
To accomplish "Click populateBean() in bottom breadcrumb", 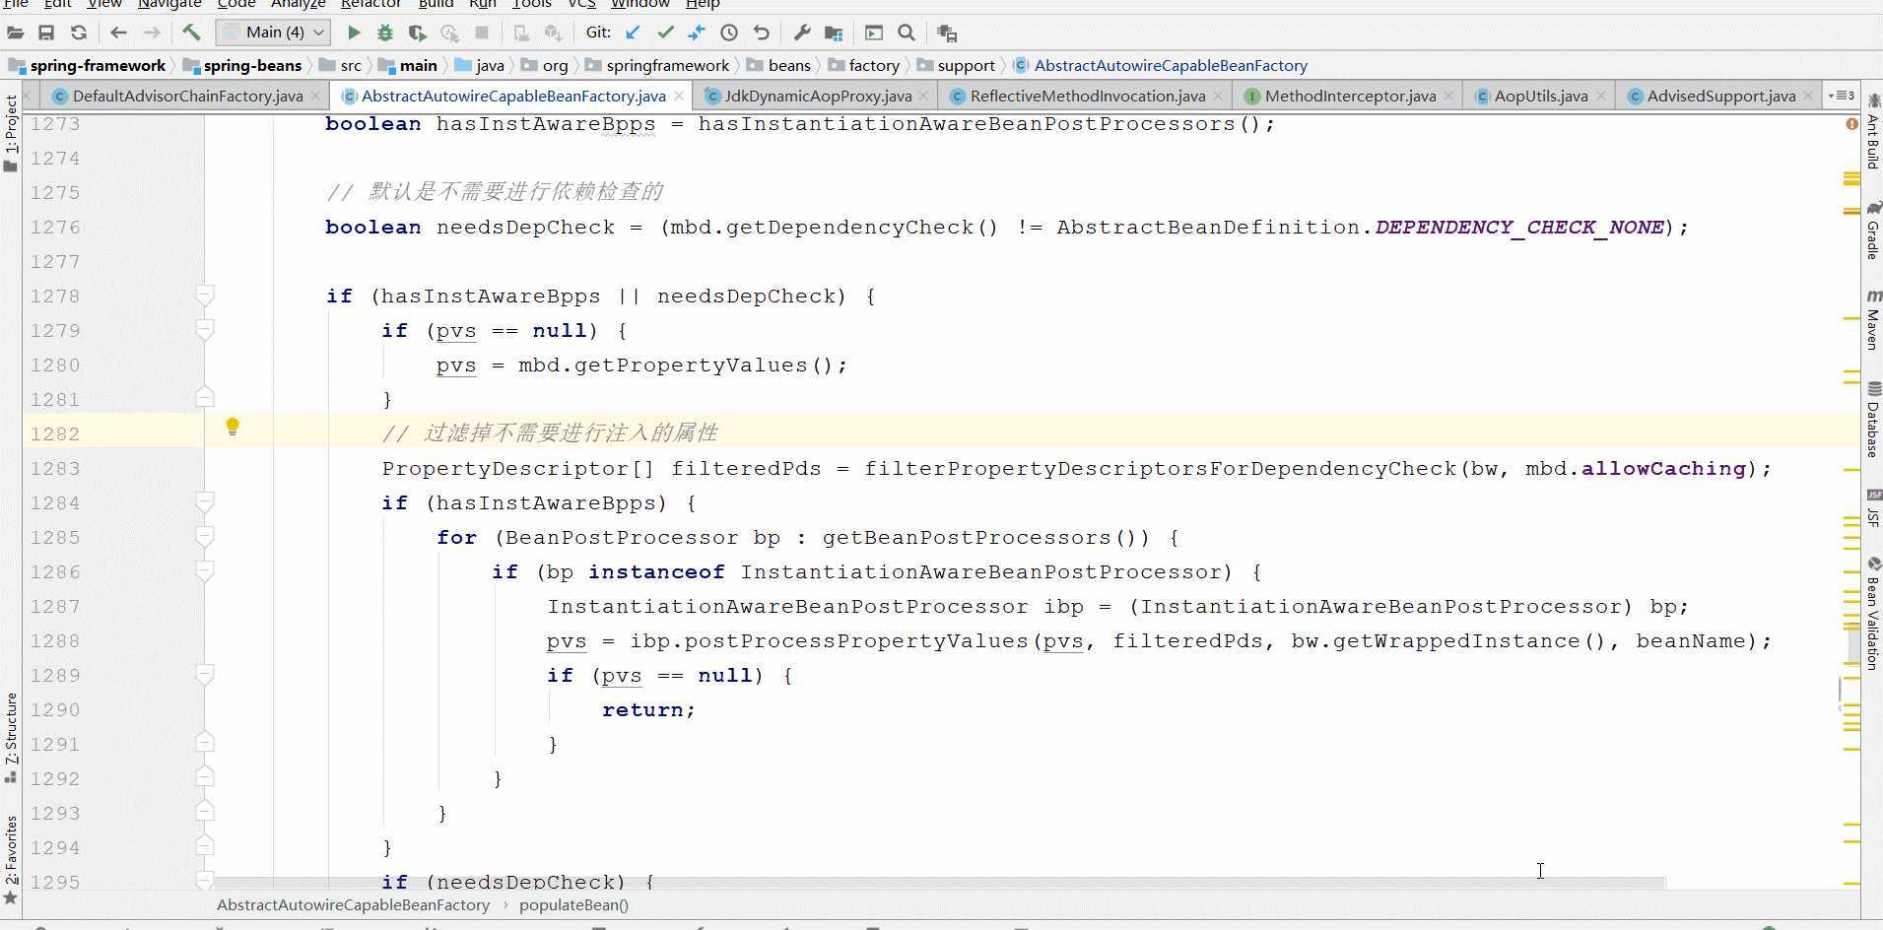I will tap(573, 904).
